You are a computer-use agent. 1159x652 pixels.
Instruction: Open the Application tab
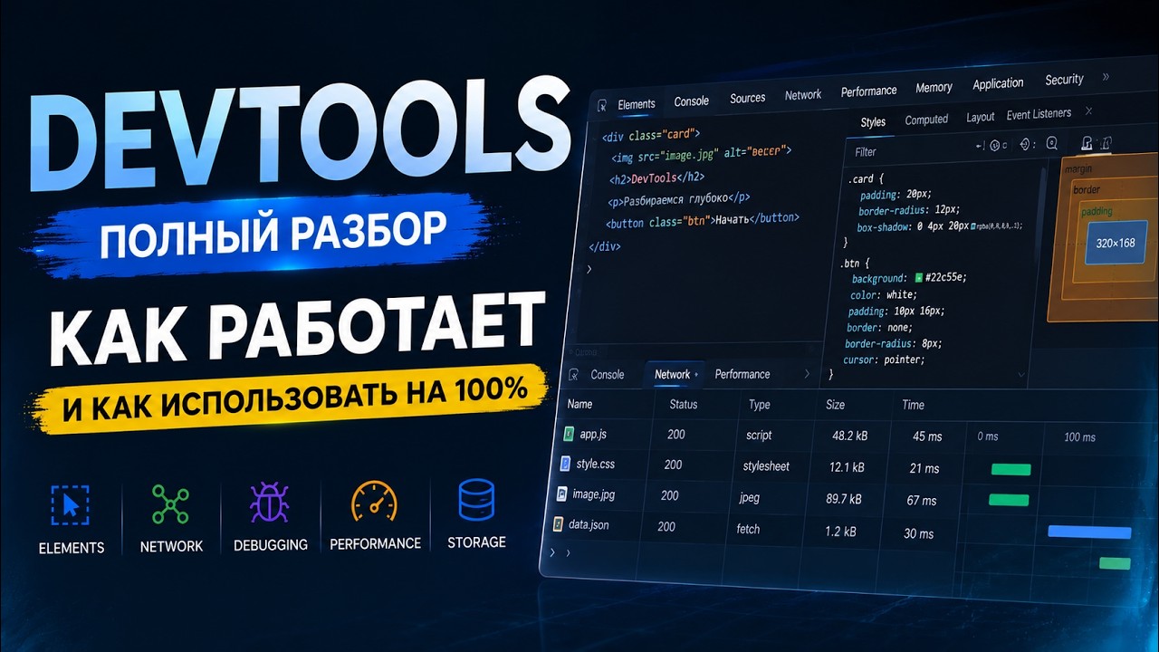tap(998, 83)
